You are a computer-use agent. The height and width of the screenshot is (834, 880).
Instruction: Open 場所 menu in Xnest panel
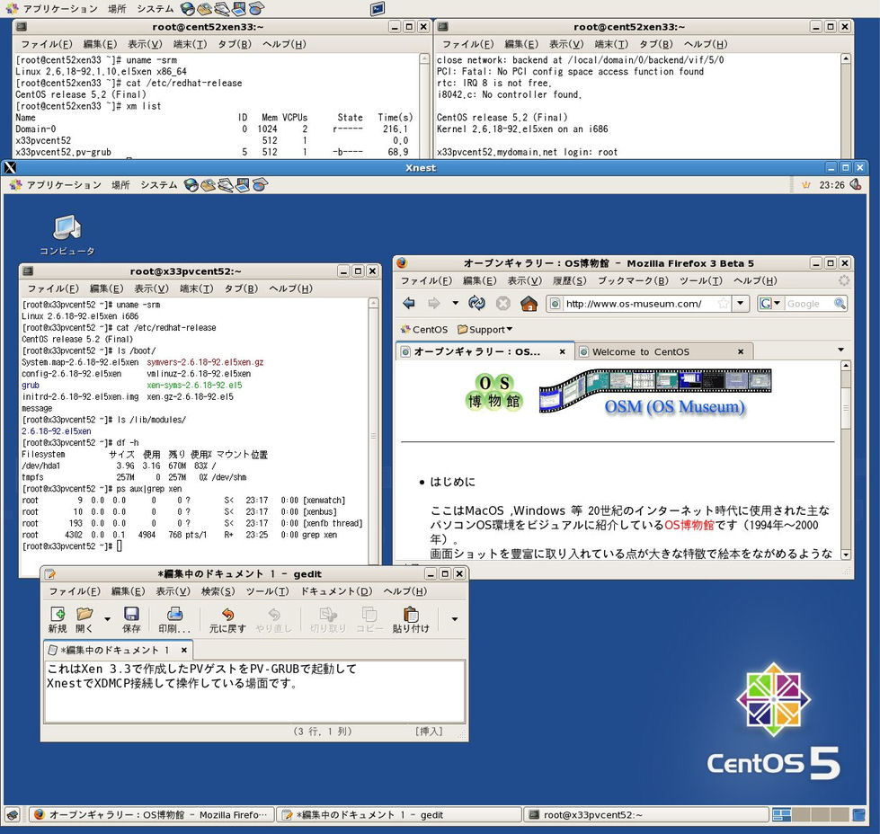(x=120, y=185)
